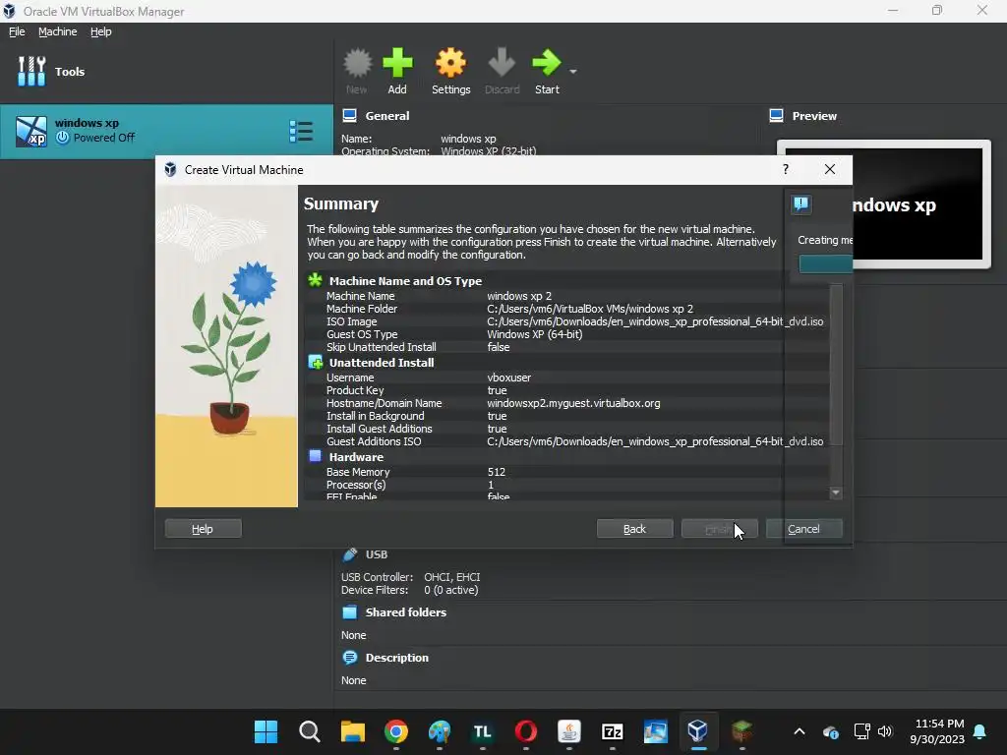
Task: Open the windows xp machine menu icon
Action: point(301,131)
